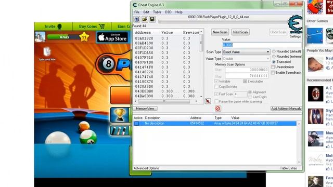Open the pool game thumbnail under Other Games
The width and height of the screenshot is (333, 187).
(315, 35)
